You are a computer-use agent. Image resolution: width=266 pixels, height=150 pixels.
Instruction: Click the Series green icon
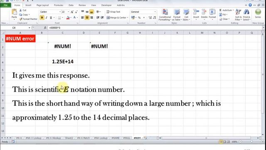[258, 12]
